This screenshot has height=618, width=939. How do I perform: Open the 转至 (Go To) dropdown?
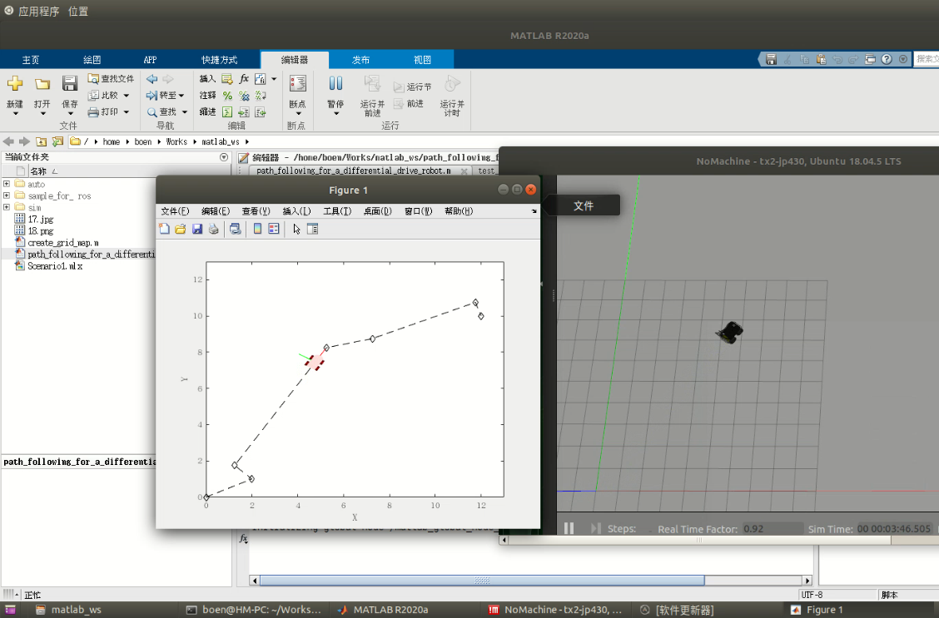point(166,95)
